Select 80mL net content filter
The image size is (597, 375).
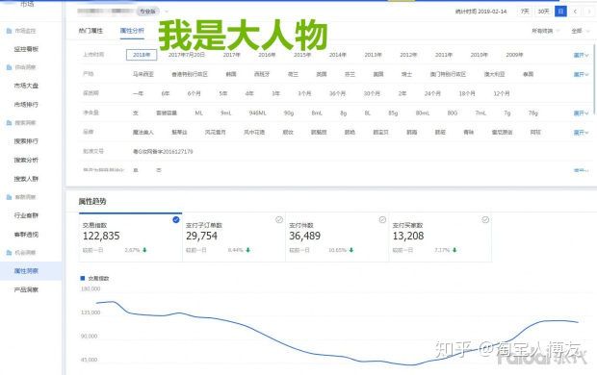423,112
